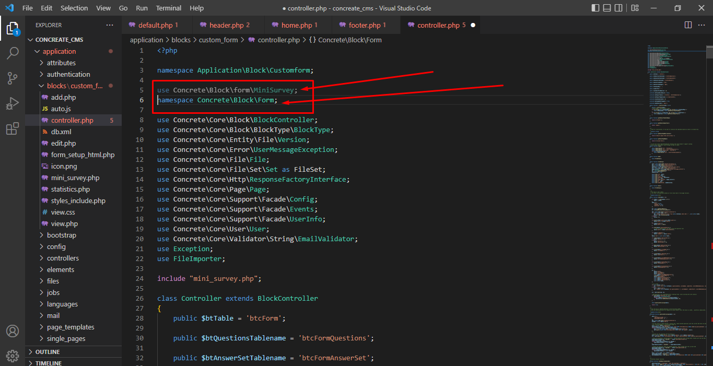Open auto.js in the explorer
Screen dimensions: 713x366
point(74,109)
